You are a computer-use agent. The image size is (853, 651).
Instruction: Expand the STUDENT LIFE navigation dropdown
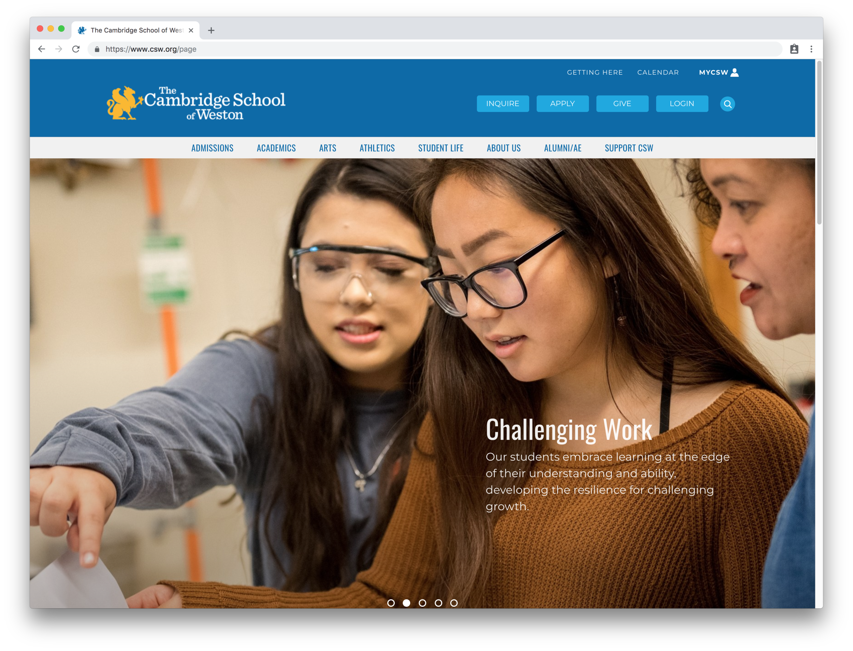[x=440, y=148]
